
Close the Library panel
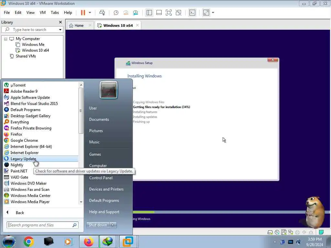point(60,22)
